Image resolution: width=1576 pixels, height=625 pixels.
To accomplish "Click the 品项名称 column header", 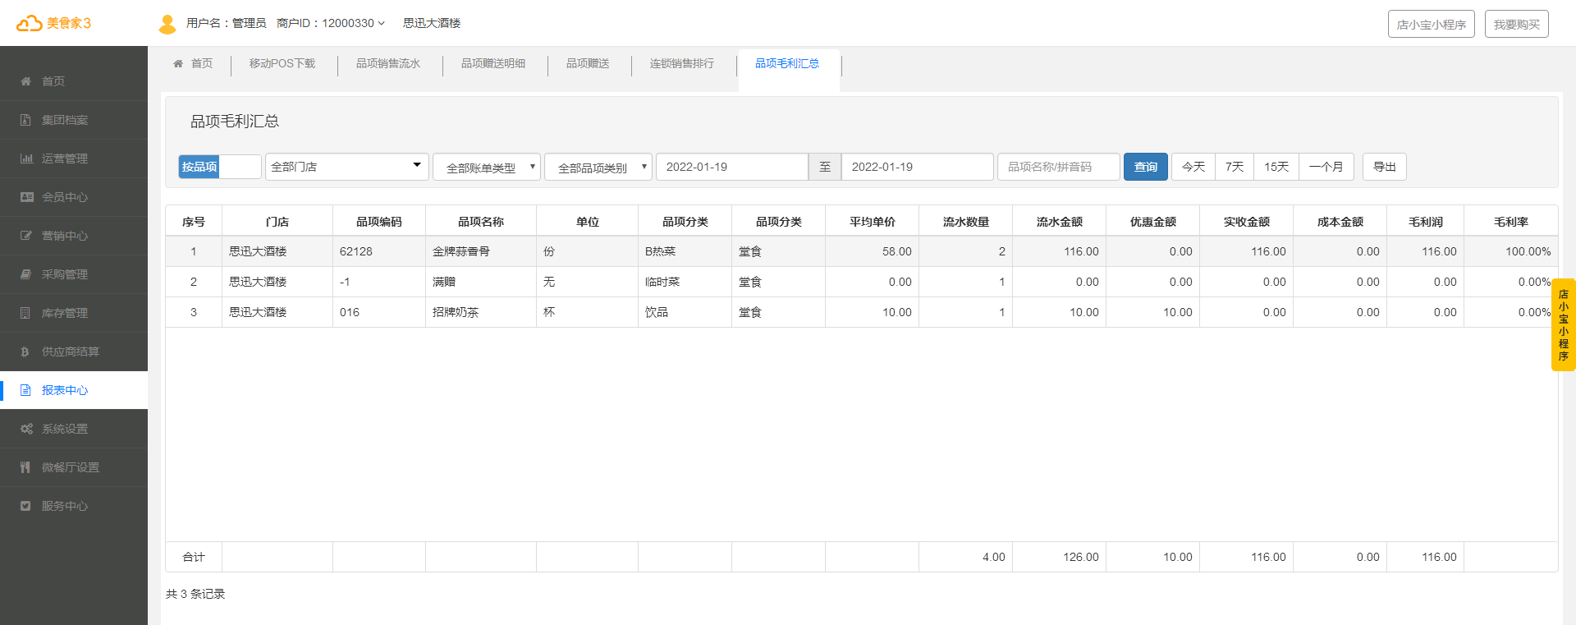I will pyautogui.click(x=481, y=222).
